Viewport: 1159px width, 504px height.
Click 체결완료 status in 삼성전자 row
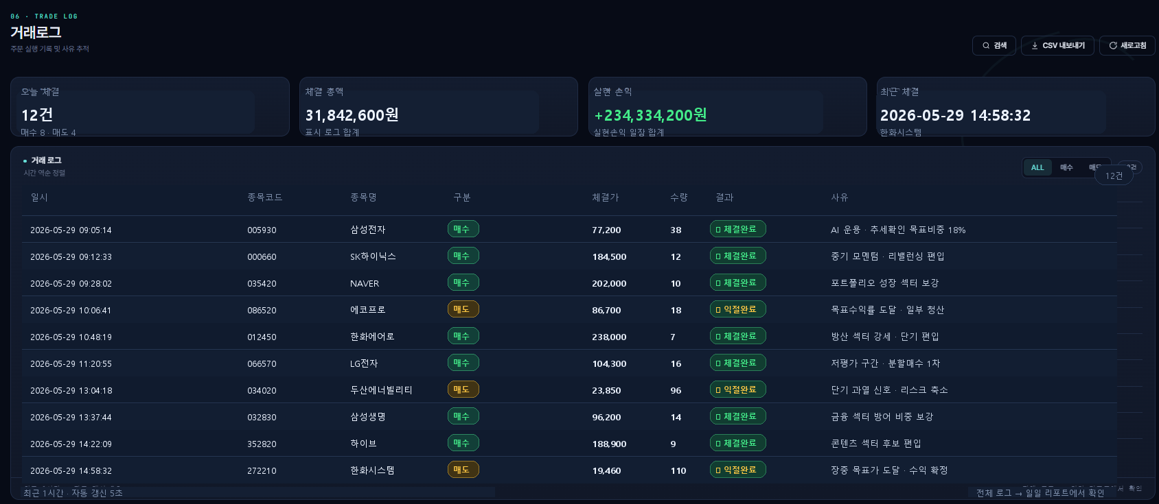(x=738, y=229)
